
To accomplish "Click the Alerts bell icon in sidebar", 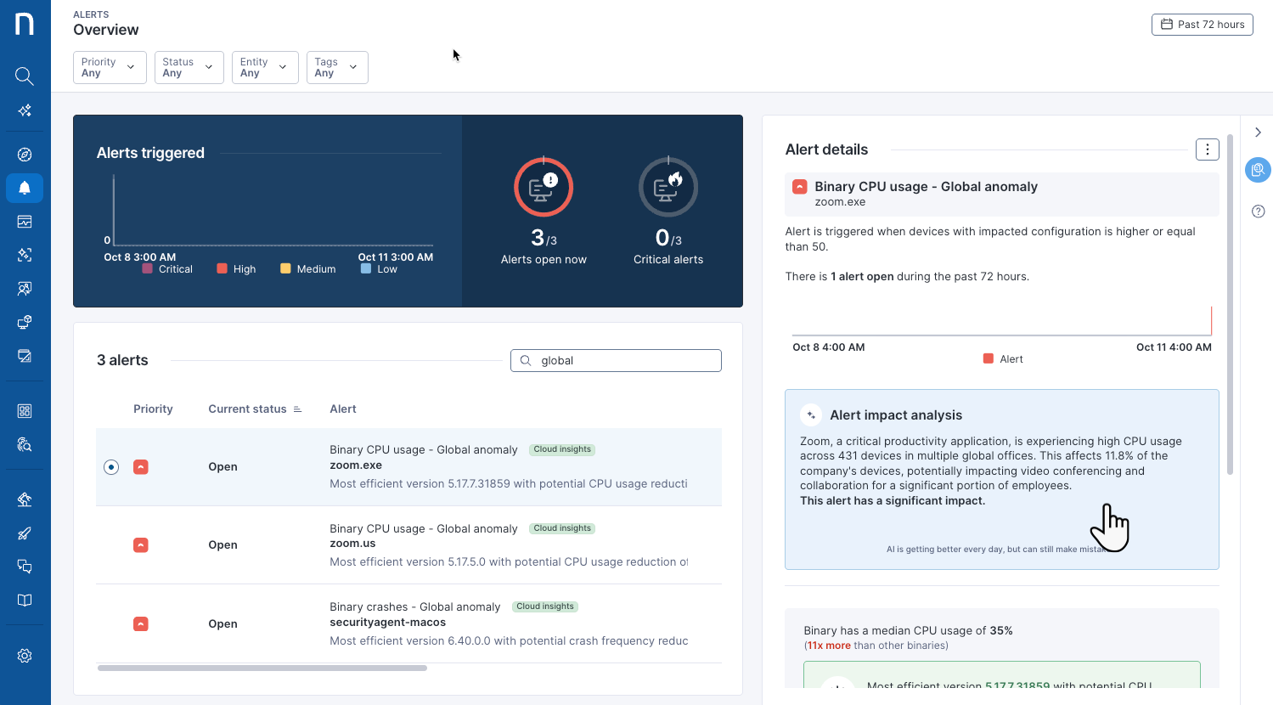I will pos(25,188).
